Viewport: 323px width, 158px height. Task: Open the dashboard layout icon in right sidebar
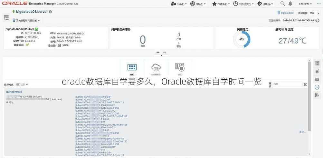pyautogui.click(x=317, y=64)
